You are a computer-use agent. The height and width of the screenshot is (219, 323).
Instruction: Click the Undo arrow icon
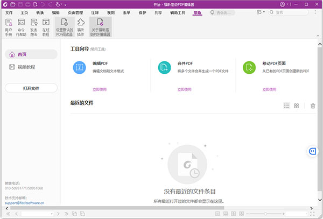[x=43, y=4]
